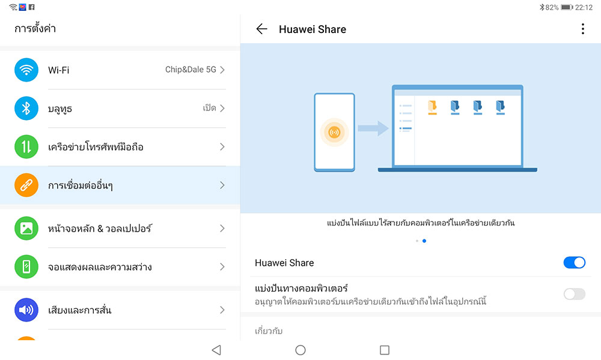
Task: Tap the sound and vibration speaker icon
Action: point(26,310)
